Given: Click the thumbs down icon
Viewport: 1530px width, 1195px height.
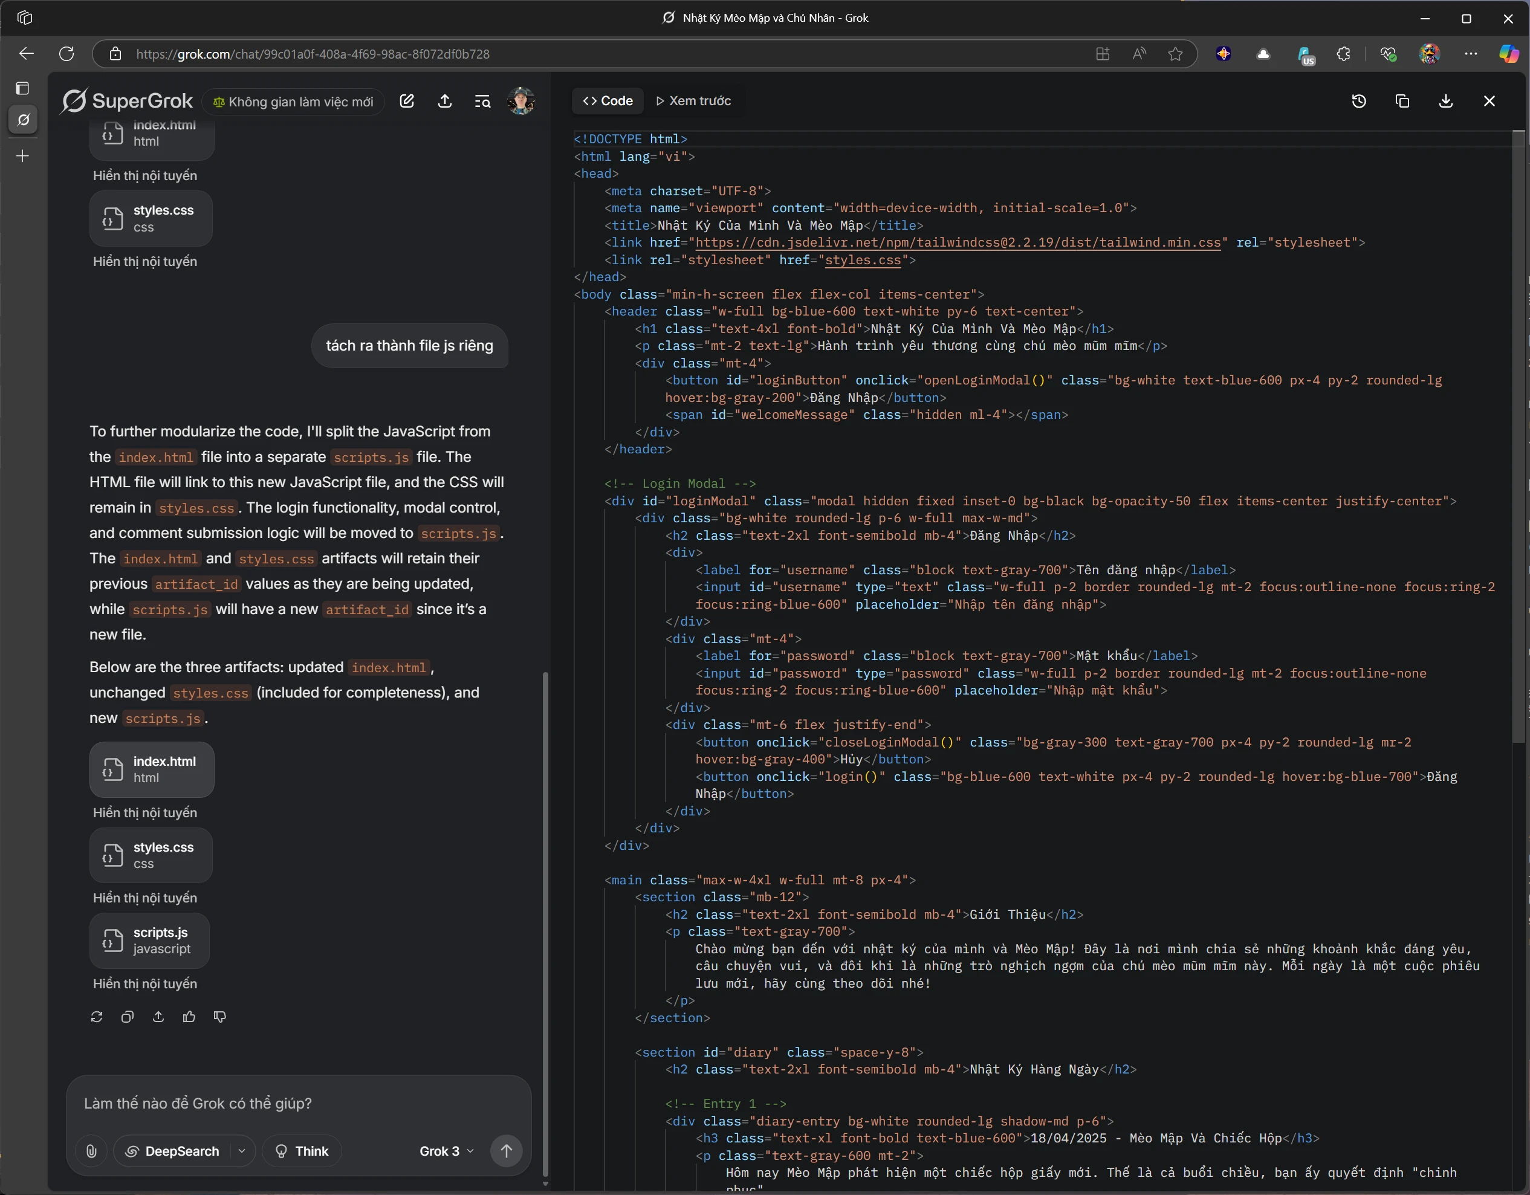Looking at the screenshot, I should (220, 1016).
